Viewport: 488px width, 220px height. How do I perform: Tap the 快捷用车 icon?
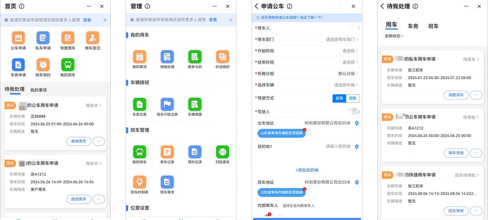pos(68,37)
